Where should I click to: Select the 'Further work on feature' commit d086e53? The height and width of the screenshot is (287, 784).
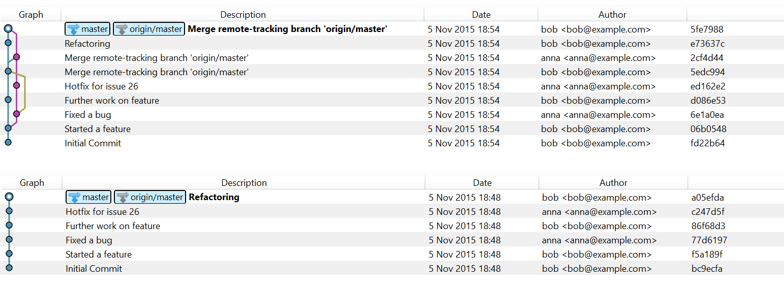tap(112, 101)
